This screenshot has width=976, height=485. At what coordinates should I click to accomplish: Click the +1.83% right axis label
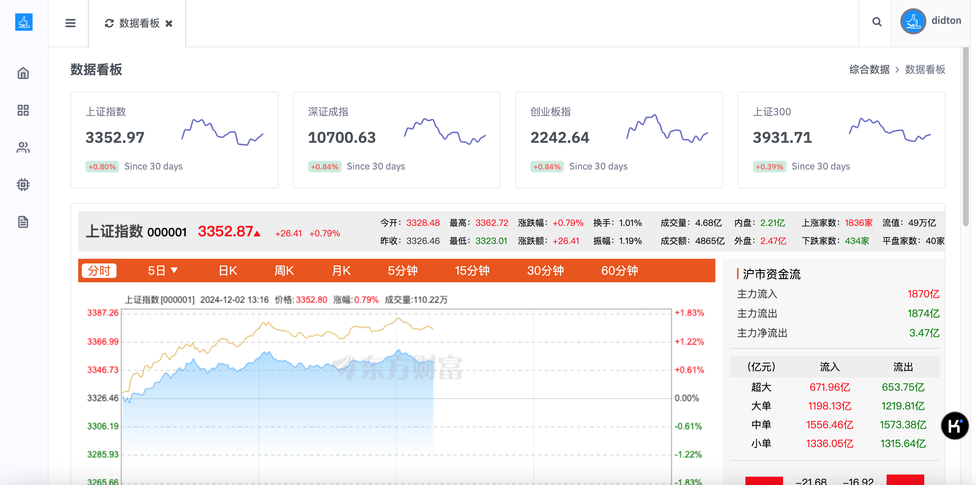(689, 313)
